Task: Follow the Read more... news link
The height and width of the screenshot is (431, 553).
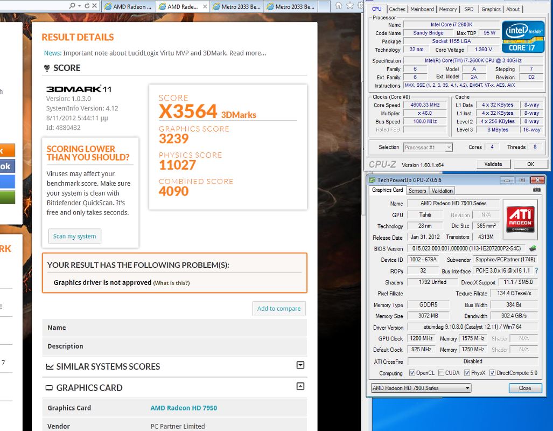Action: click(248, 53)
